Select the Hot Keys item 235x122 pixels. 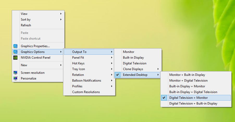pos(89,63)
